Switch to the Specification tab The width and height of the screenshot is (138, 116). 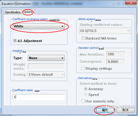click(x=13, y=12)
